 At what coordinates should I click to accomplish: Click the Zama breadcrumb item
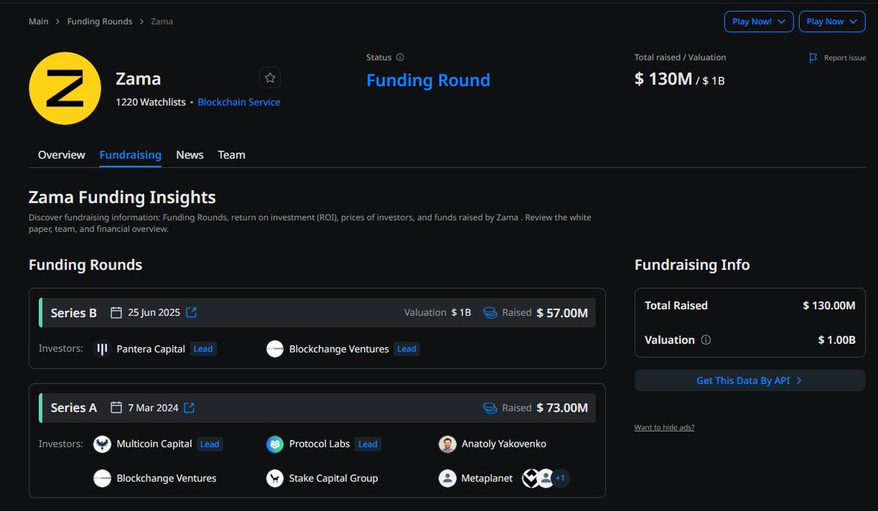coord(162,21)
